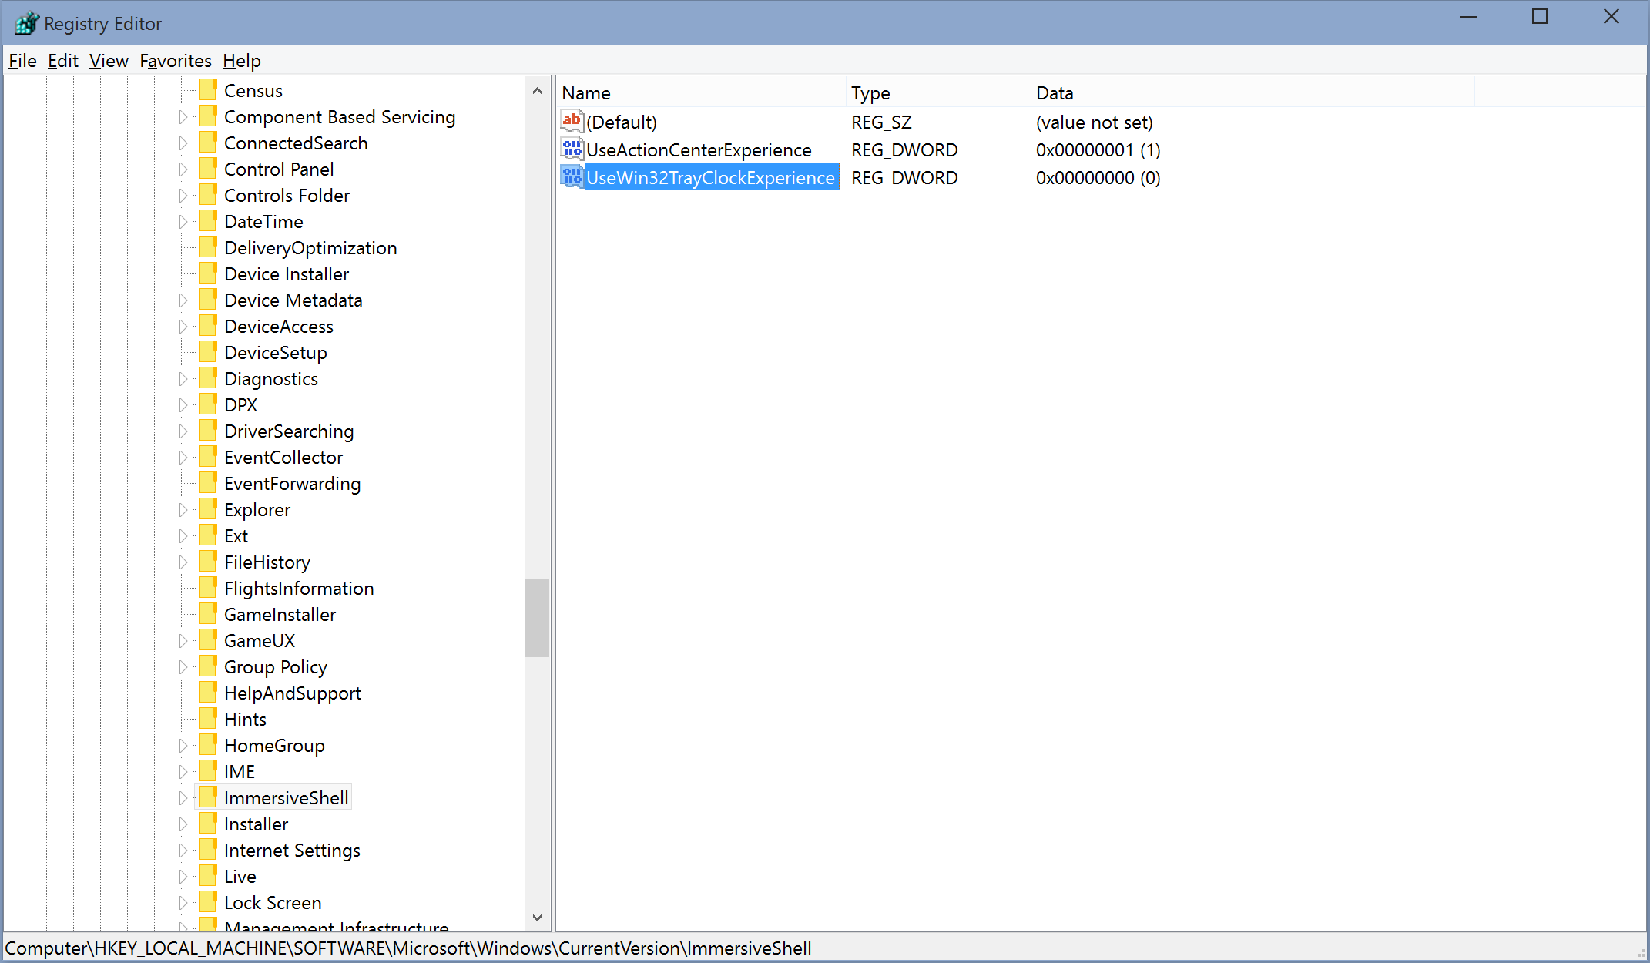The width and height of the screenshot is (1650, 963).
Task: Click the 0x00000001 (1) data cell
Action: pos(1098,149)
